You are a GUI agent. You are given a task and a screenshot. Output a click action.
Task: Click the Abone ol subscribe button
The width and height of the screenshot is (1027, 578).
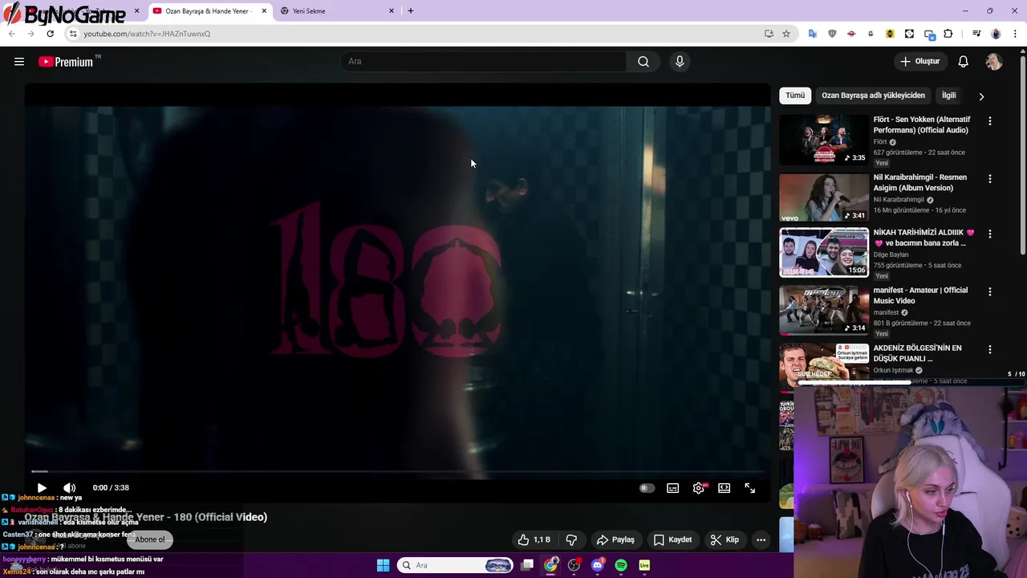149,539
